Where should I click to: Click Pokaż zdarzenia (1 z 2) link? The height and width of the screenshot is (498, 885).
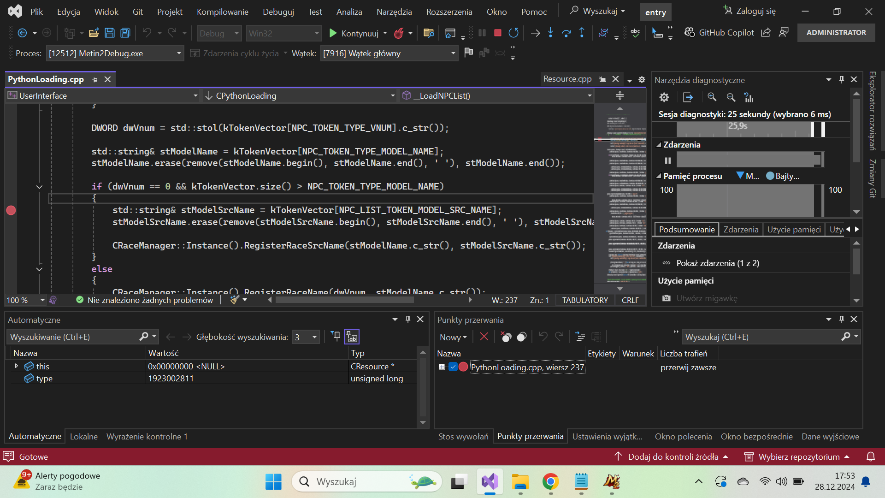pos(717,263)
